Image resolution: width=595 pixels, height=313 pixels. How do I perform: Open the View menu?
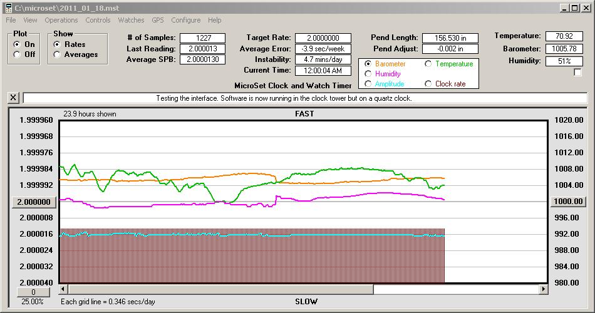[x=30, y=20]
